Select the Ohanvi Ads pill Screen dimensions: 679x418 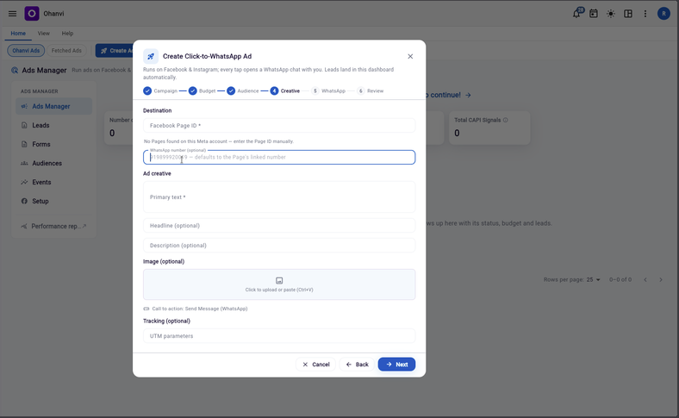pyautogui.click(x=26, y=51)
